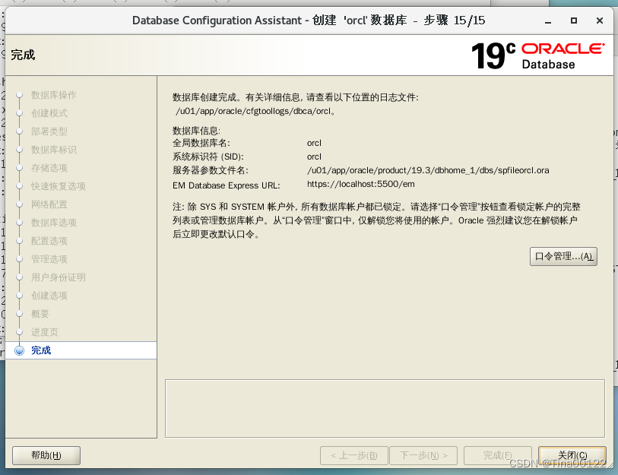Click the orcl value next to 全局数据库名
618x475 pixels.
(x=314, y=143)
